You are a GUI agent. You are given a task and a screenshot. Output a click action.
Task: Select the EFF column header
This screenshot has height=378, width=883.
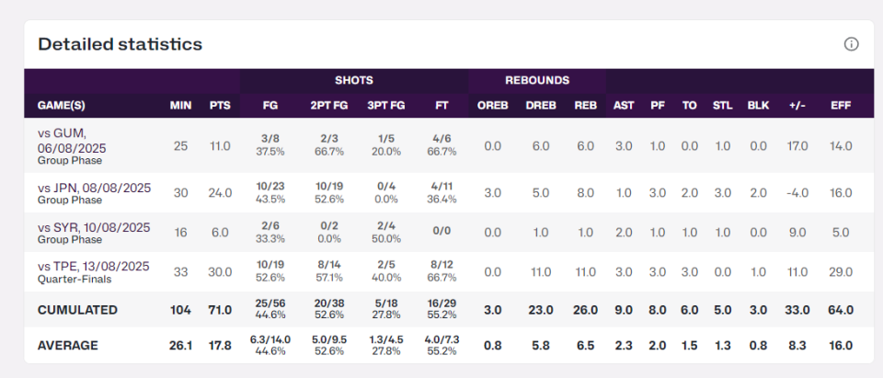841,105
